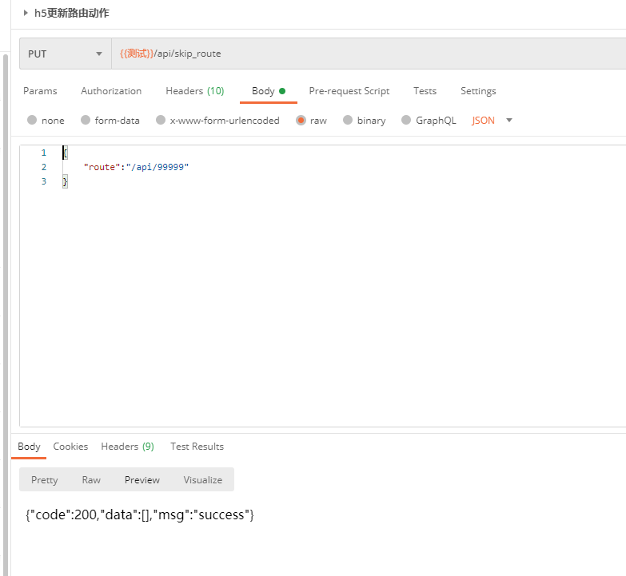The height and width of the screenshot is (576, 626).
Task: Click the response text with code 200 success
Action: point(140,514)
